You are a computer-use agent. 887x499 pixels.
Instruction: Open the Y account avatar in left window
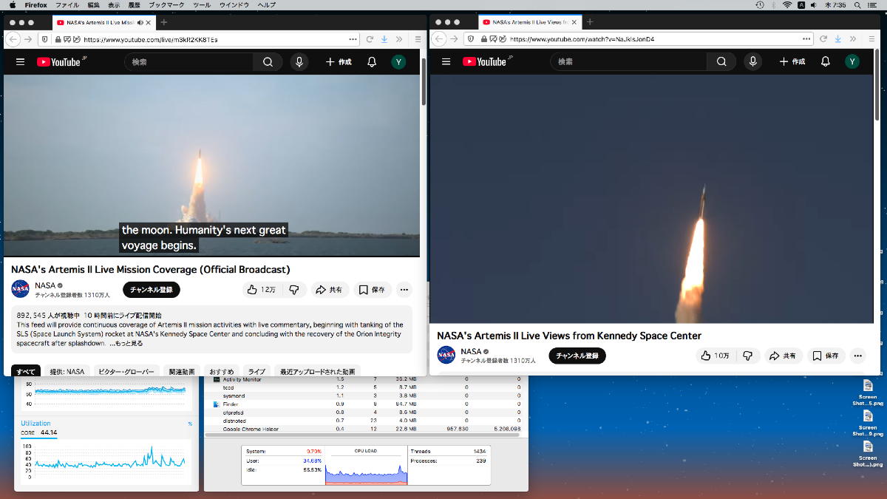[x=398, y=62]
